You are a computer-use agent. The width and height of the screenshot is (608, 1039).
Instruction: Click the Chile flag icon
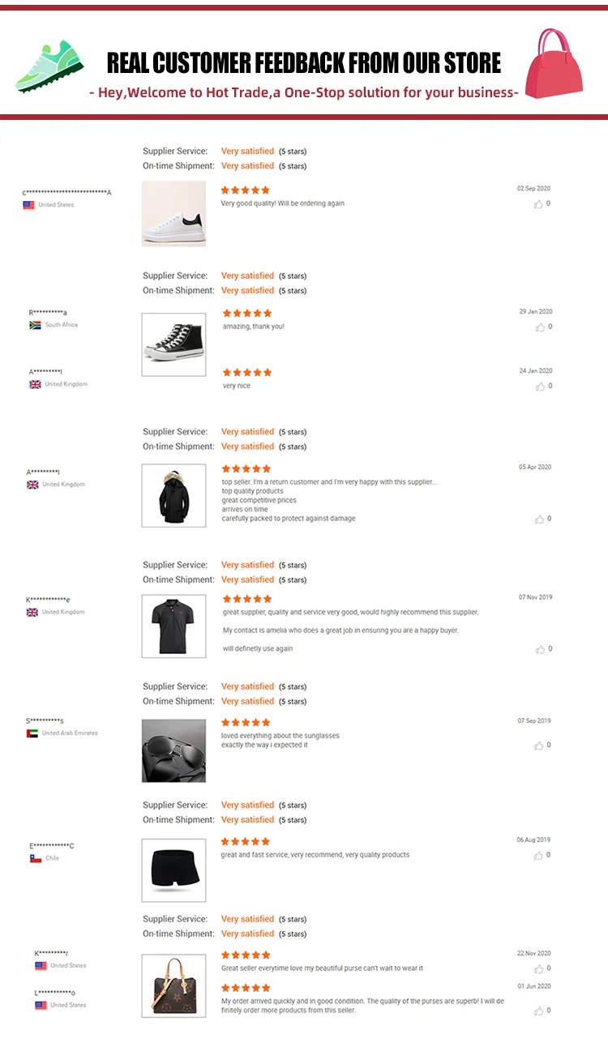36,858
